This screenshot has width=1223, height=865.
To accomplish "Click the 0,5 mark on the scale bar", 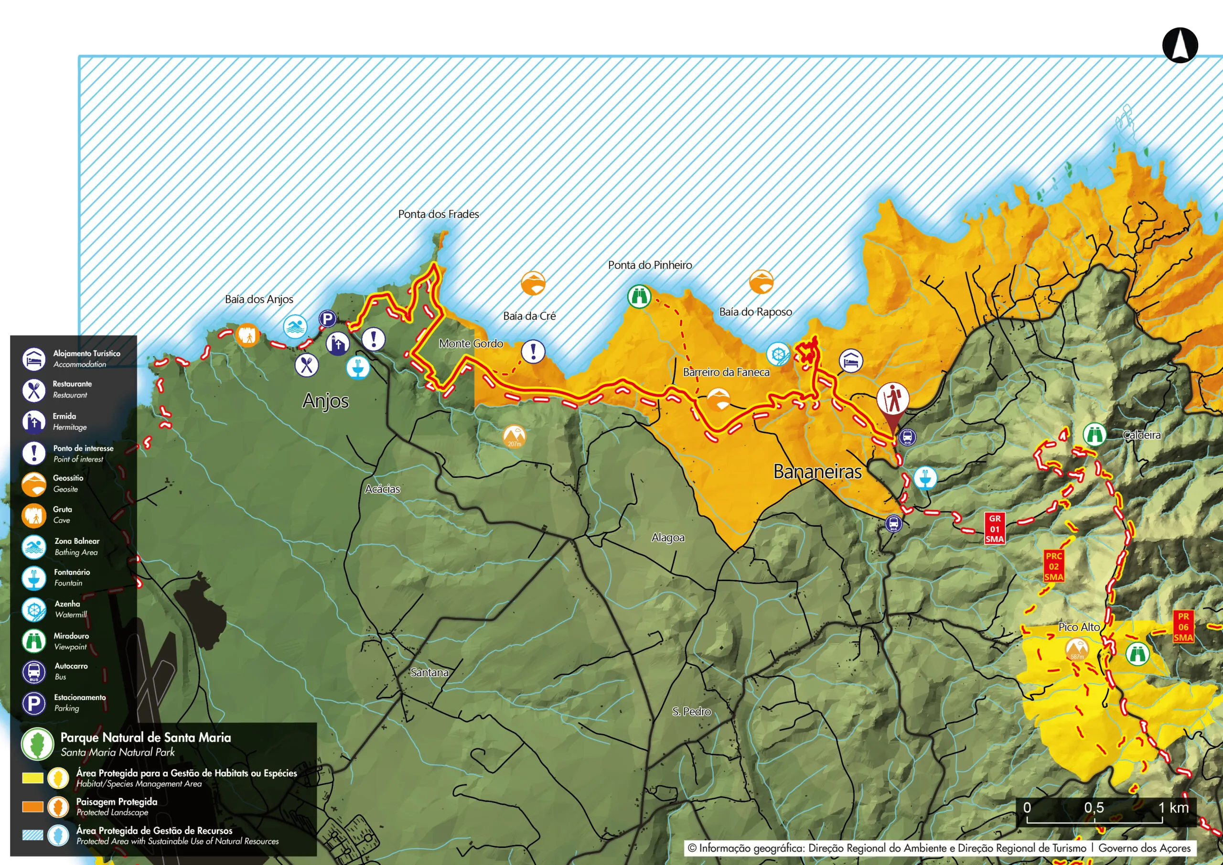I will point(1094,808).
